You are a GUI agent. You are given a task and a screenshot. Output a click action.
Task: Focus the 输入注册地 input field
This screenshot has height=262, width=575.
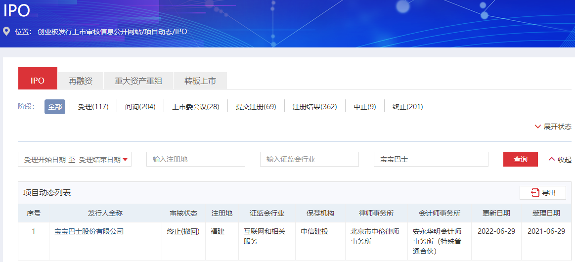(x=196, y=159)
